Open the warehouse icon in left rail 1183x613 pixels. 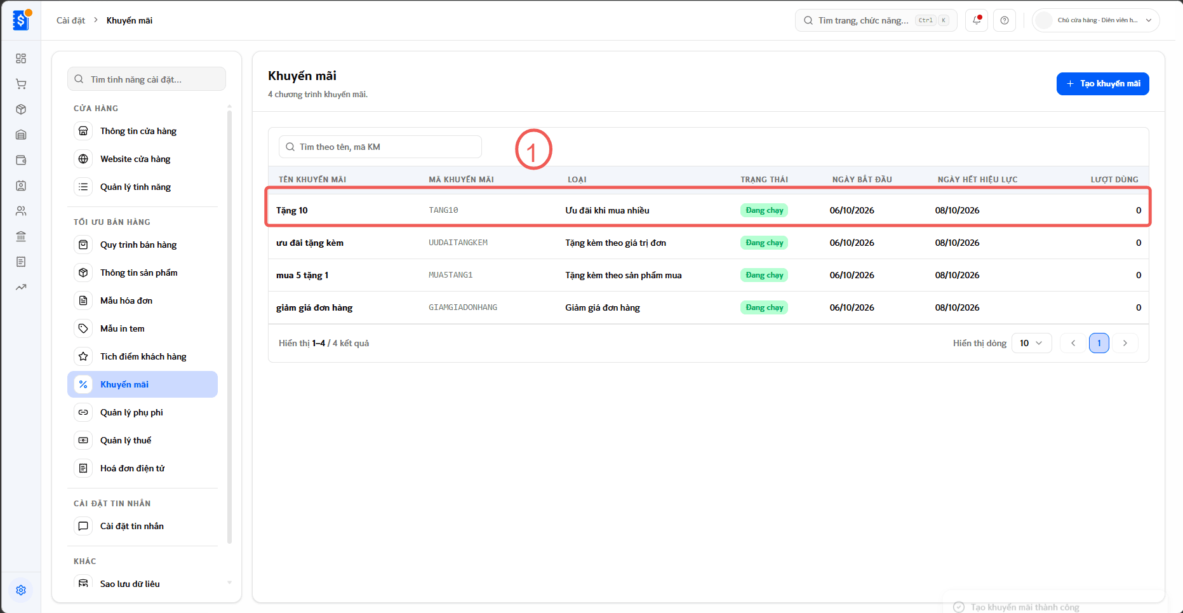[21, 135]
